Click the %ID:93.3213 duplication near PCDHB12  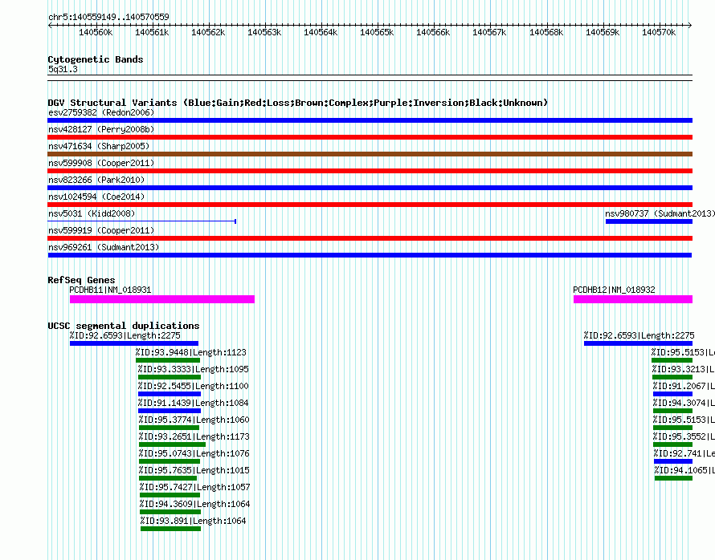[x=672, y=377]
